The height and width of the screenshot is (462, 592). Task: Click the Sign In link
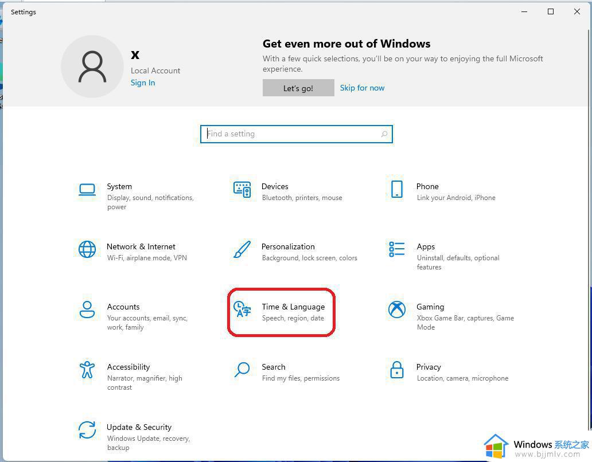pyautogui.click(x=143, y=83)
